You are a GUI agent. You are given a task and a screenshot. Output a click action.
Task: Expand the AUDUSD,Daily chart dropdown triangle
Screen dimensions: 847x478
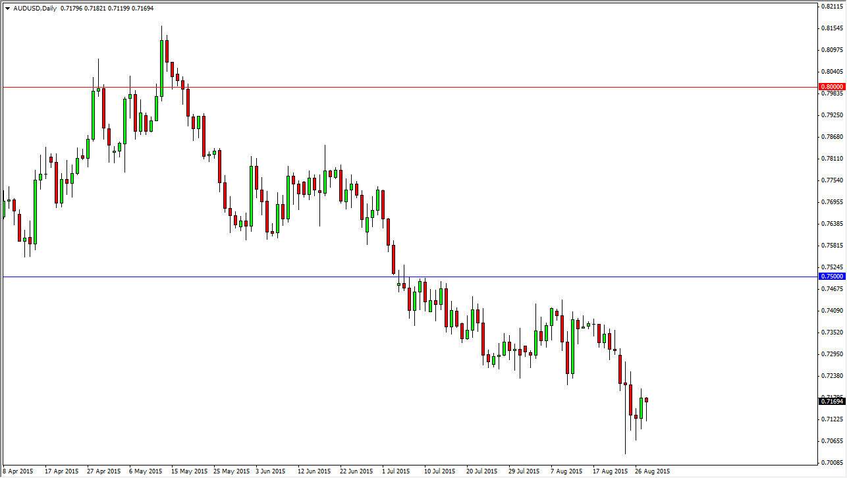7,9
